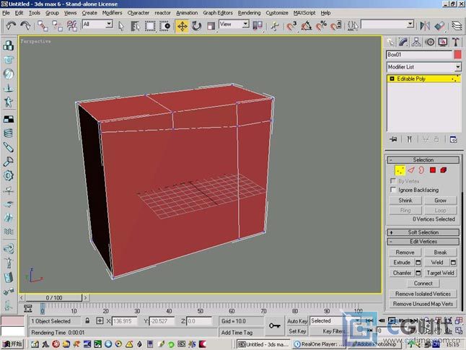The image size is (466, 350).
Task: Click the Redo arrow in the main toolbar
Action: (25, 26)
